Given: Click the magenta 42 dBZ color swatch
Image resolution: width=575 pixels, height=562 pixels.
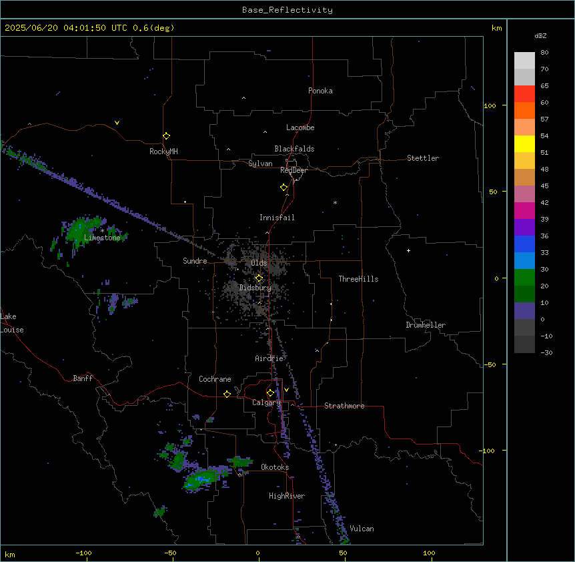Looking at the screenshot, I should (x=524, y=210).
